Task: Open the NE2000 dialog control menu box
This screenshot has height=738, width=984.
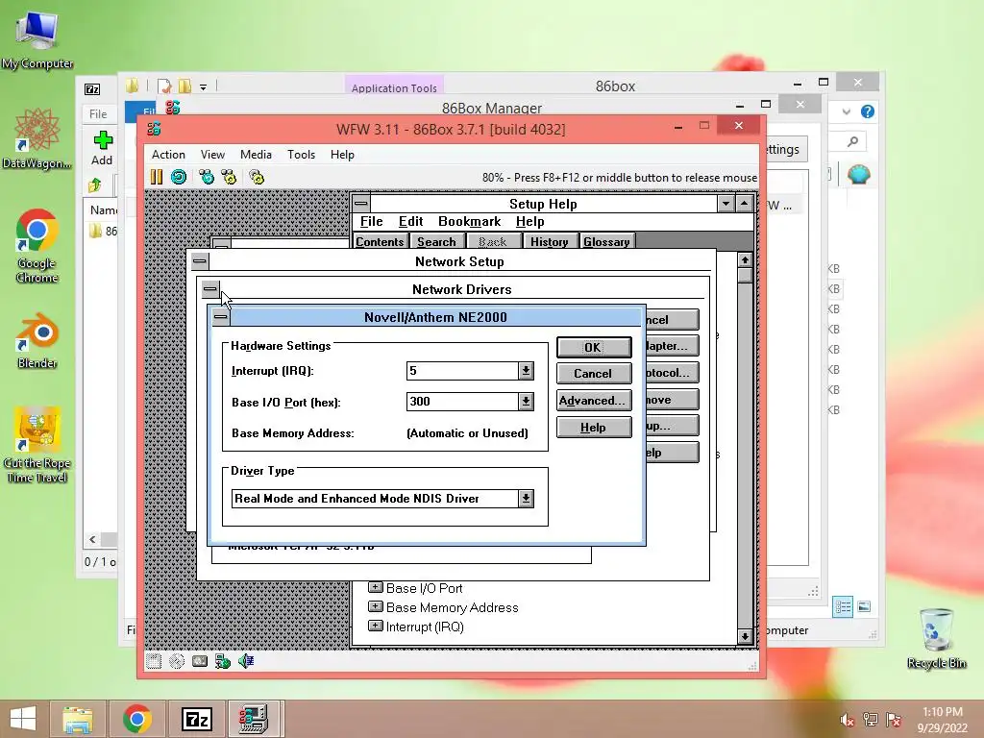Action: [x=220, y=317]
